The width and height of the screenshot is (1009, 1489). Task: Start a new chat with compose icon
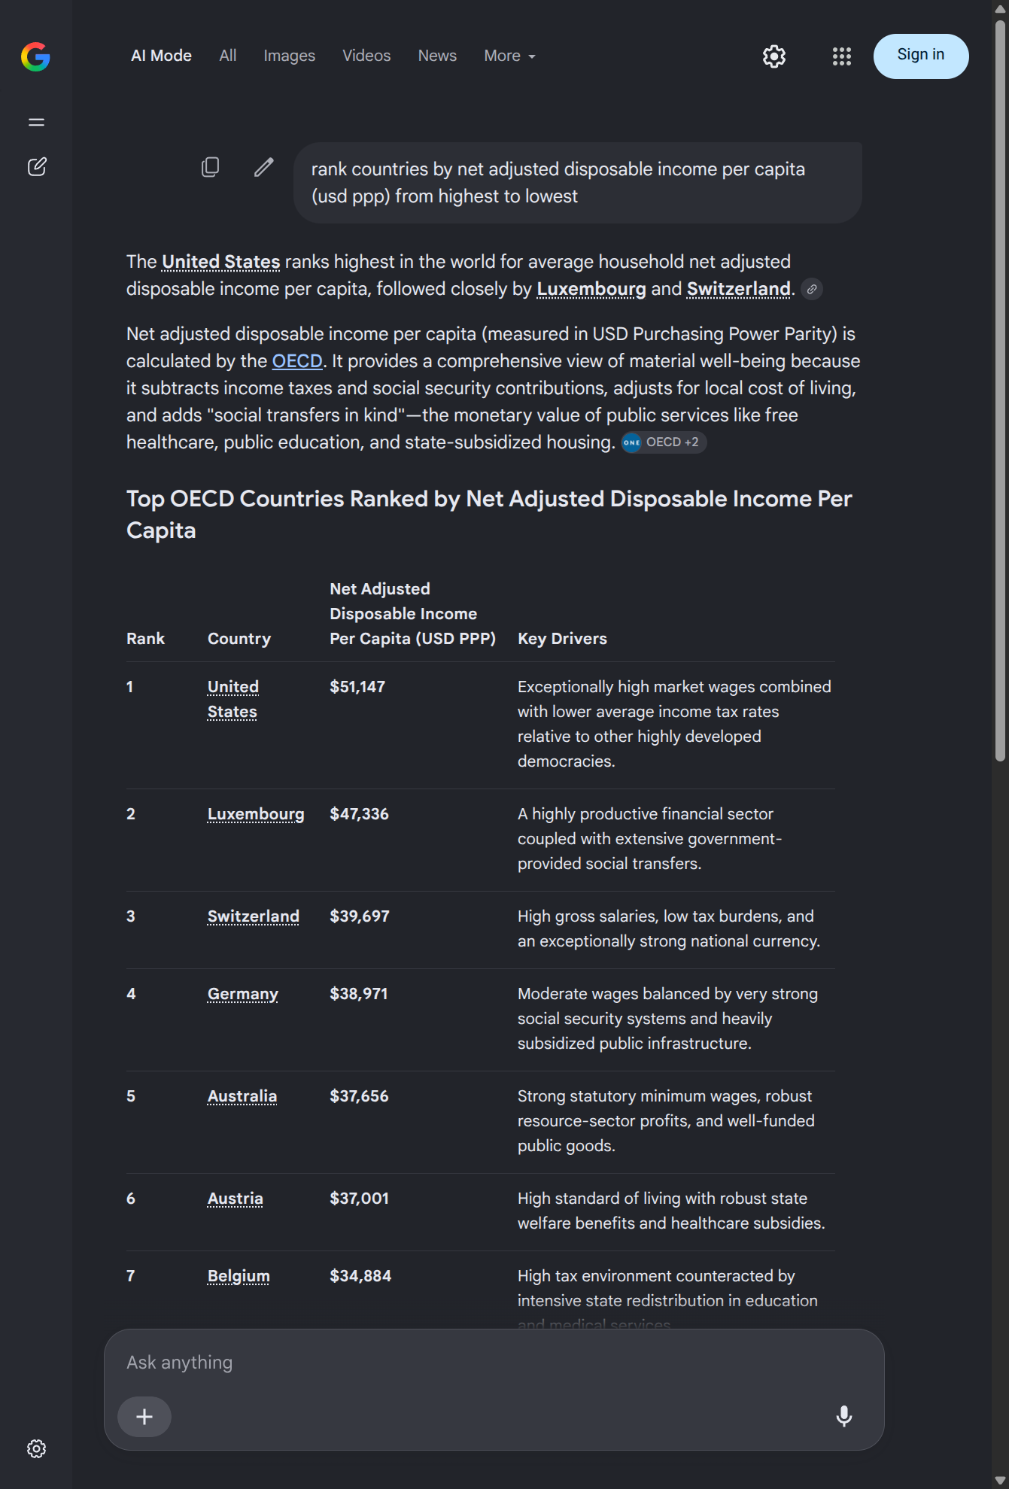(37, 167)
